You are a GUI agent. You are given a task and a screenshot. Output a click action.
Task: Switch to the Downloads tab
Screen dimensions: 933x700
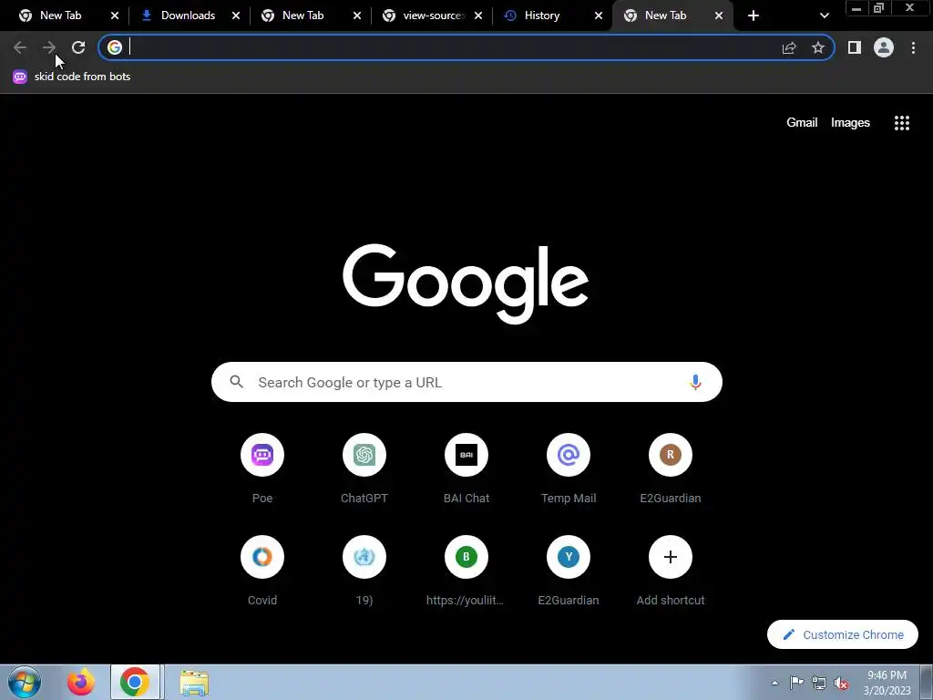point(188,15)
